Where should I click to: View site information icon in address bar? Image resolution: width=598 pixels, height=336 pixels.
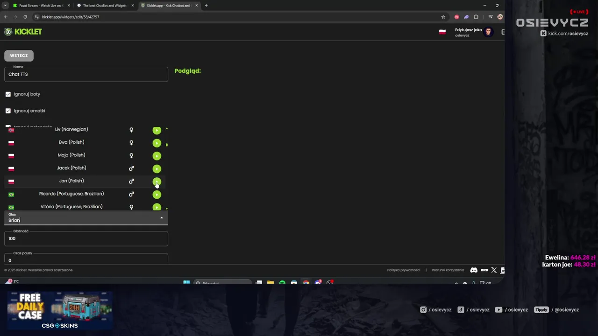tap(37, 17)
